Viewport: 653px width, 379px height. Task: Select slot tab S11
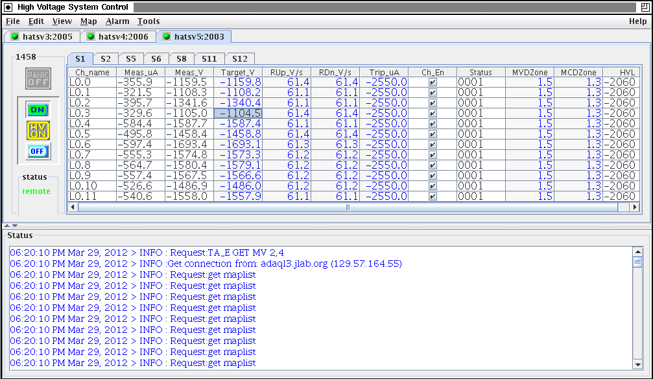pos(209,59)
